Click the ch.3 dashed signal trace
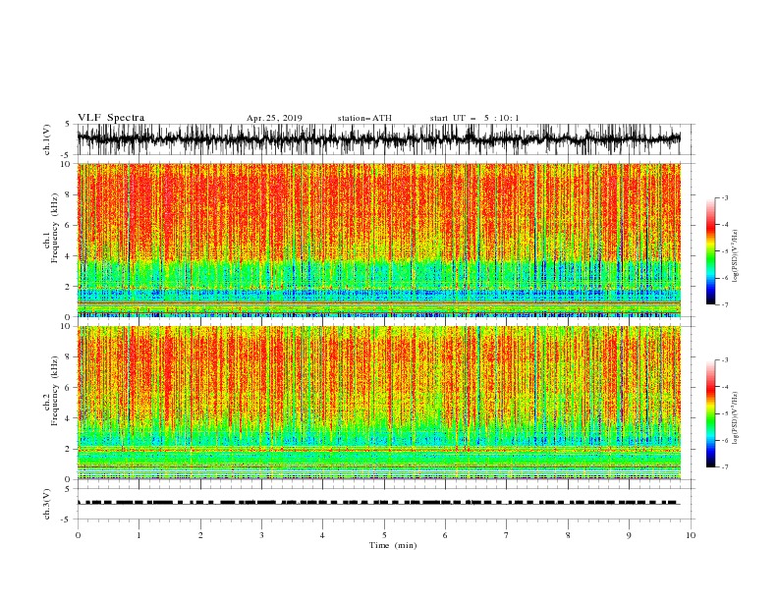Image resolution: width=778 pixels, height=601 pixels. (379, 503)
